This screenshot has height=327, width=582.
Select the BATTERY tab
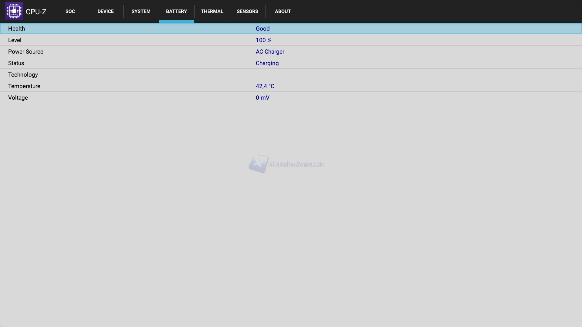click(176, 11)
